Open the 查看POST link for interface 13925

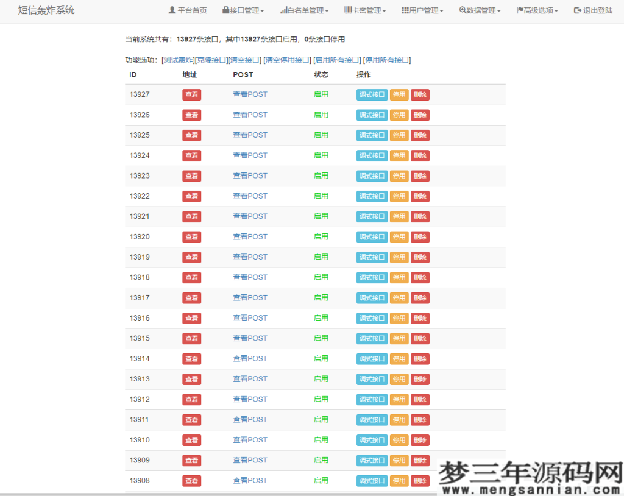(x=250, y=135)
